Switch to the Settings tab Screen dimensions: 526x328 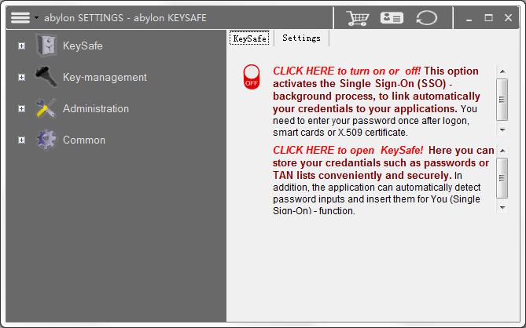301,38
